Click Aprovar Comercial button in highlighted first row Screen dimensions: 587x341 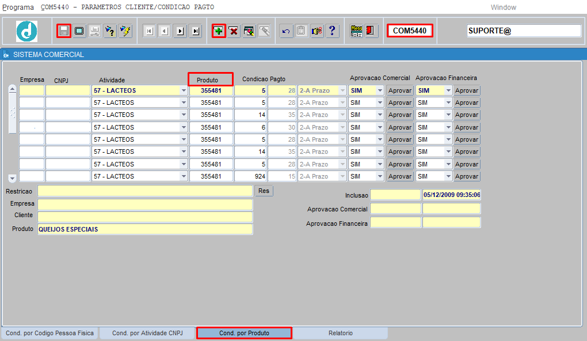(400, 90)
